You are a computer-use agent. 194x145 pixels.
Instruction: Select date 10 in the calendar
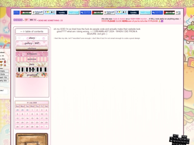[x=42, y=114]
